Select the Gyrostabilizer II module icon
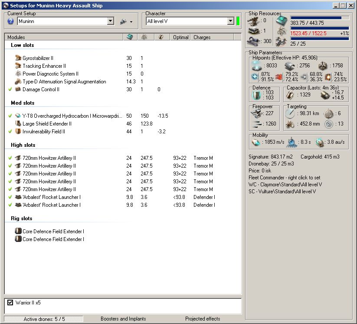The image size is (357, 324). [18, 58]
